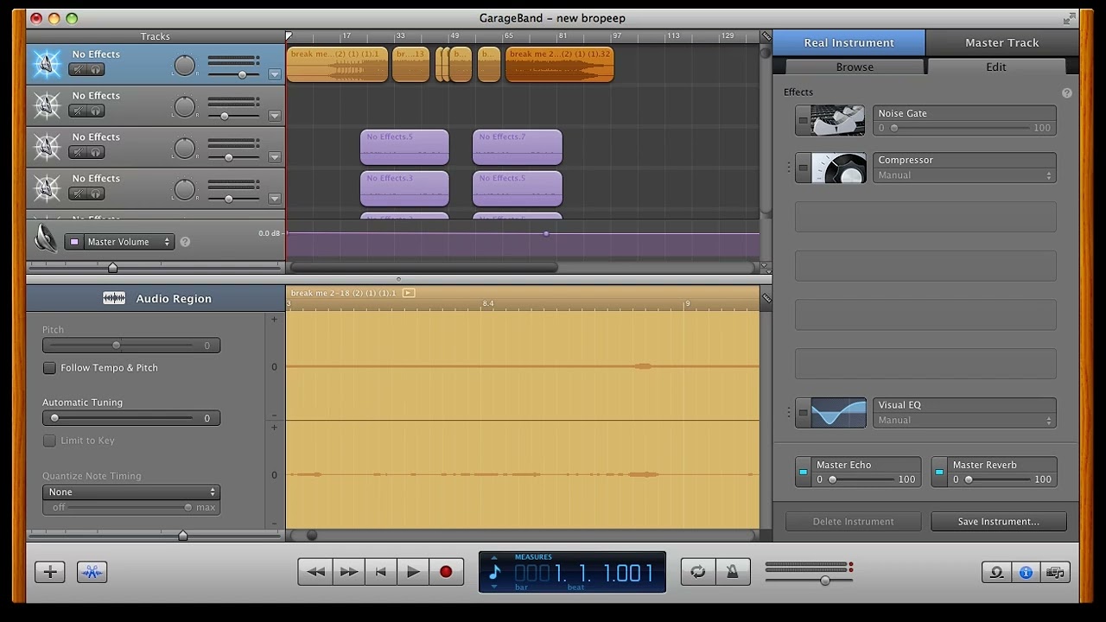Mute the selected blue track
Viewport: 1106px width, 622px height.
(x=79, y=70)
